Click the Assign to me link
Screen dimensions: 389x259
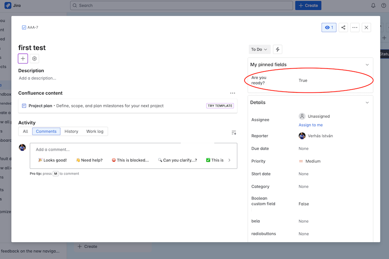pyautogui.click(x=310, y=125)
